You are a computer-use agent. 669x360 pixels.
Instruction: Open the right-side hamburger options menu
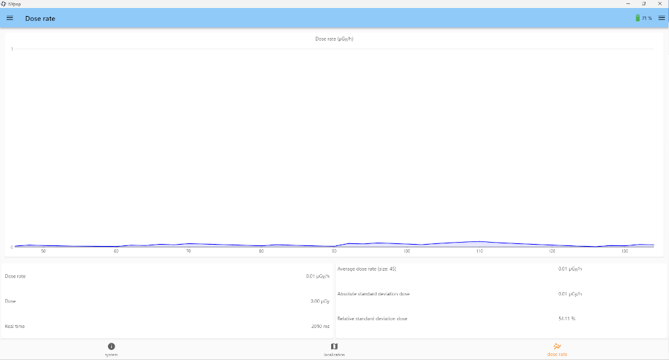click(x=661, y=18)
